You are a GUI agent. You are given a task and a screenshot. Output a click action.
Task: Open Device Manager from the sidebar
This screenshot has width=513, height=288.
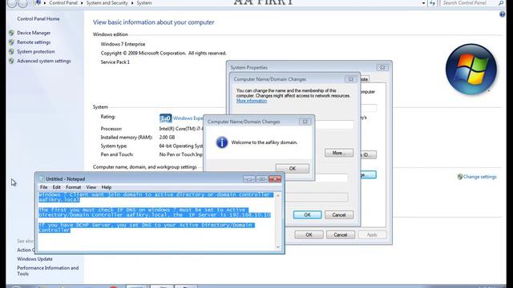[34, 33]
